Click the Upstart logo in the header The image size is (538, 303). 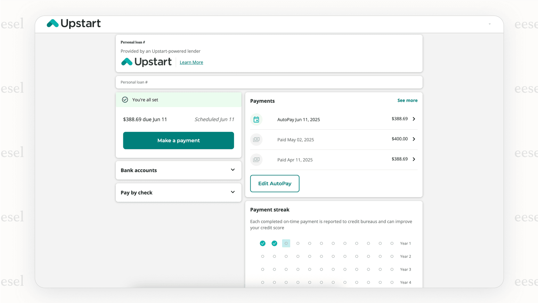click(73, 23)
